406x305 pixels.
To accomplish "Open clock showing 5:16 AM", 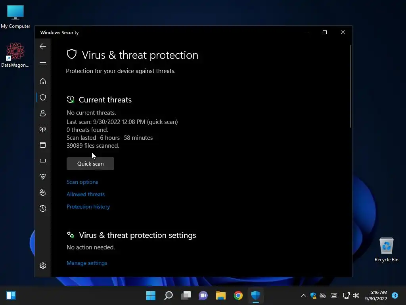I will click(x=376, y=295).
